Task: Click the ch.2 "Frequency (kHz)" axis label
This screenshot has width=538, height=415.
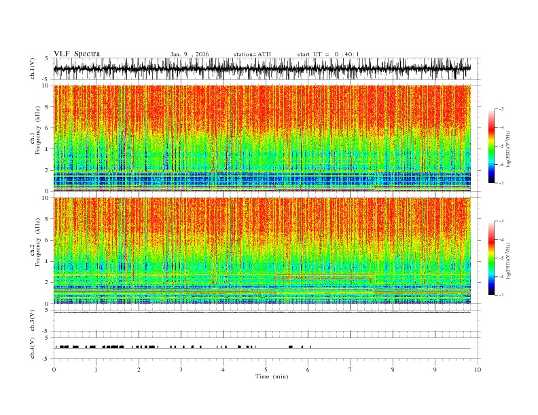Action: click(x=38, y=242)
